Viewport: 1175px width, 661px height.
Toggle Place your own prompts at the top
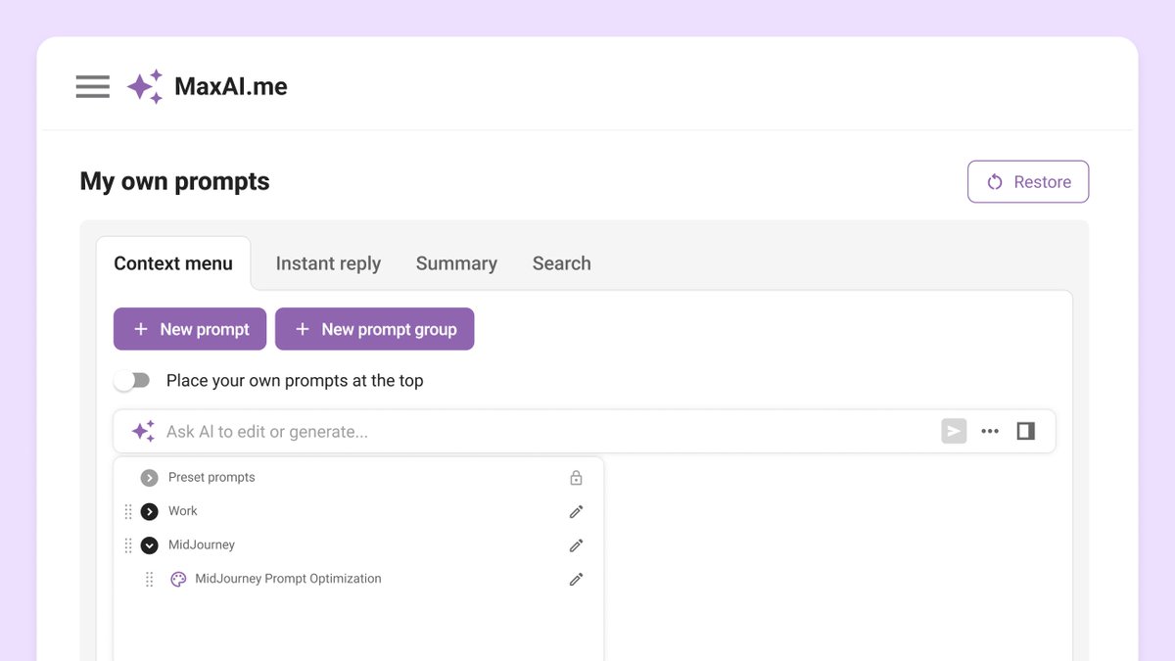(x=132, y=380)
